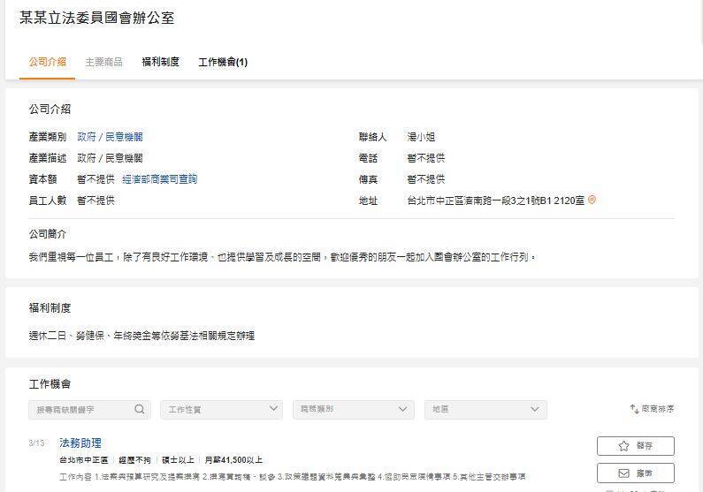The image size is (703, 492).
Task: Click the map pin icon beside the address
Action: (x=592, y=201)
